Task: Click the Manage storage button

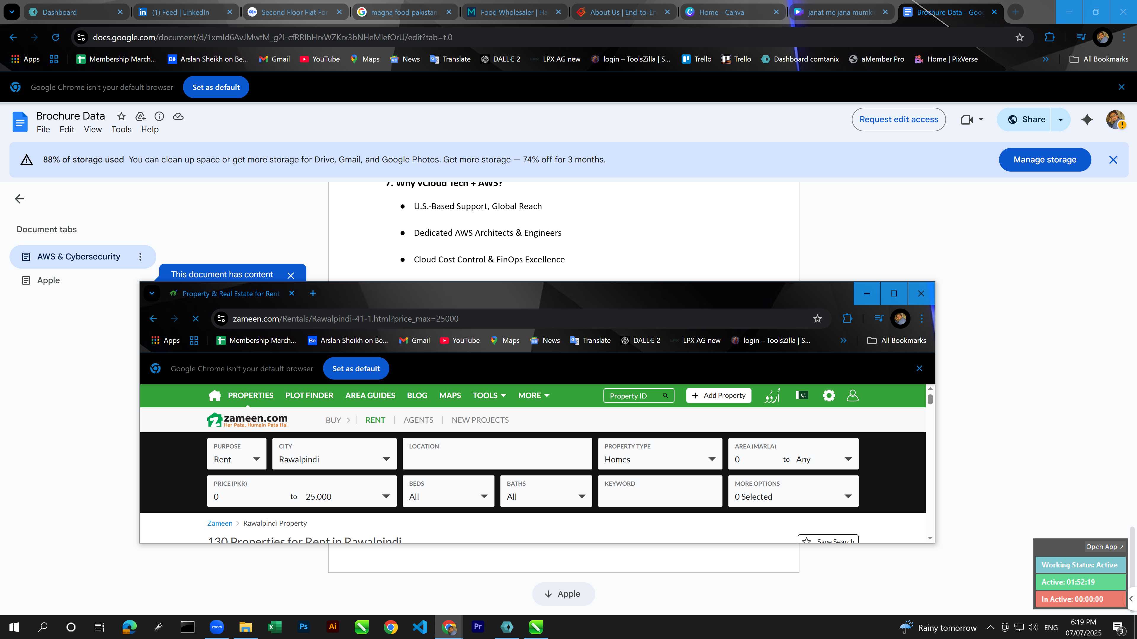Action: (x=1045, y=160)
